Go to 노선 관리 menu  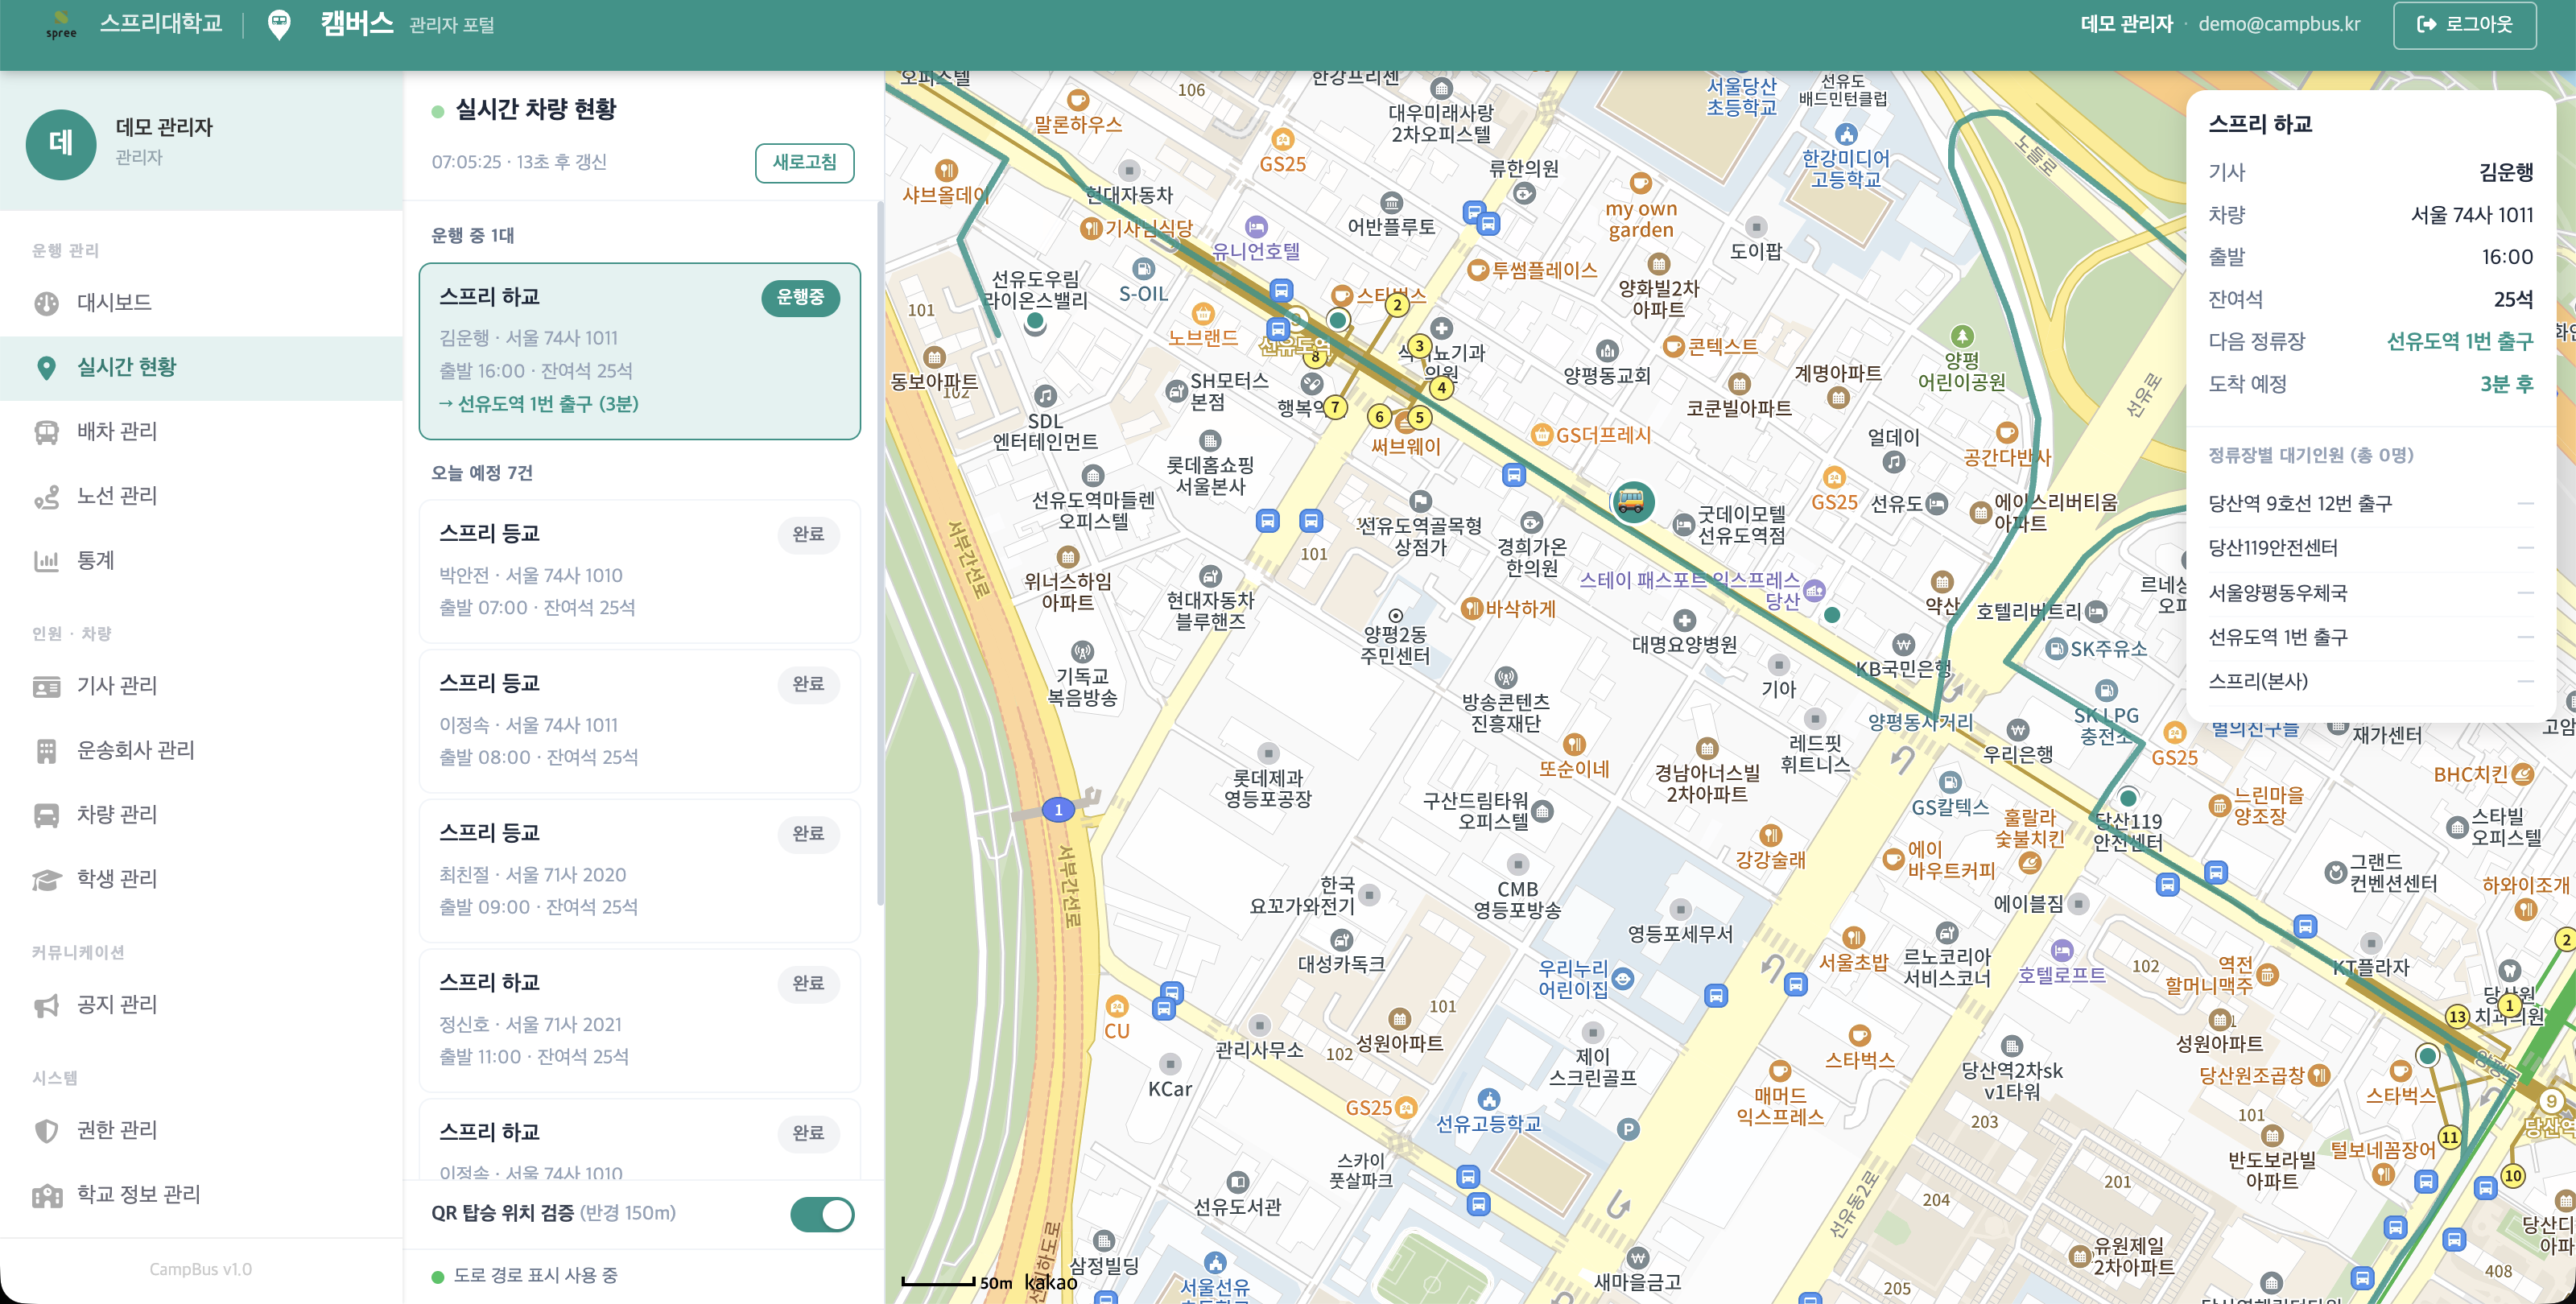[202, 496]
